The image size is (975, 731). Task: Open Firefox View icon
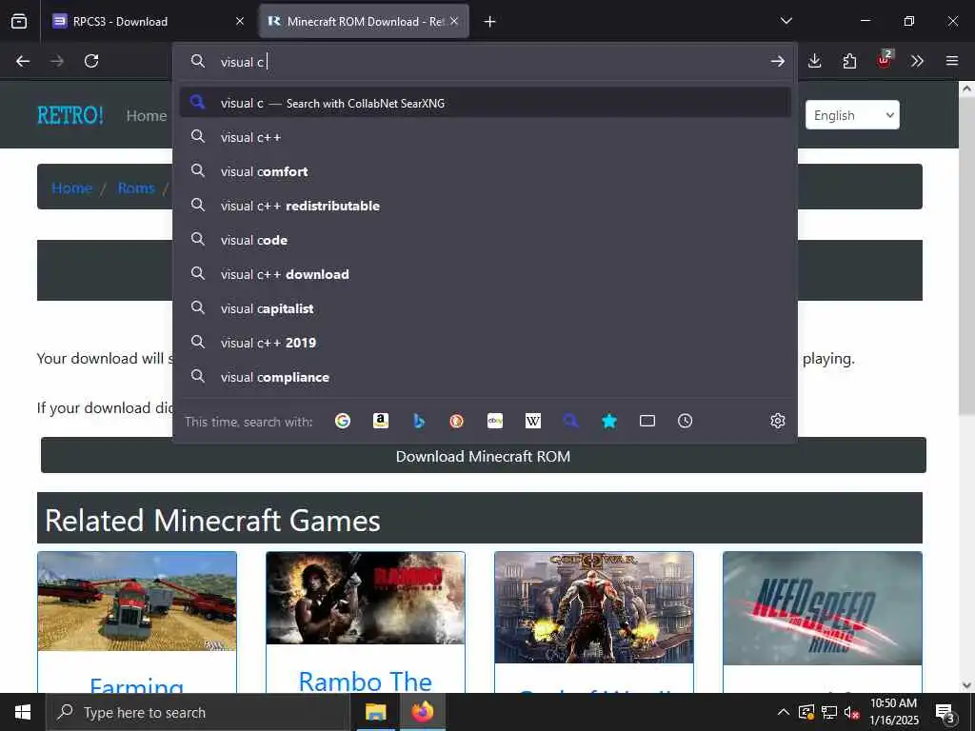click(x=19, y=21)
